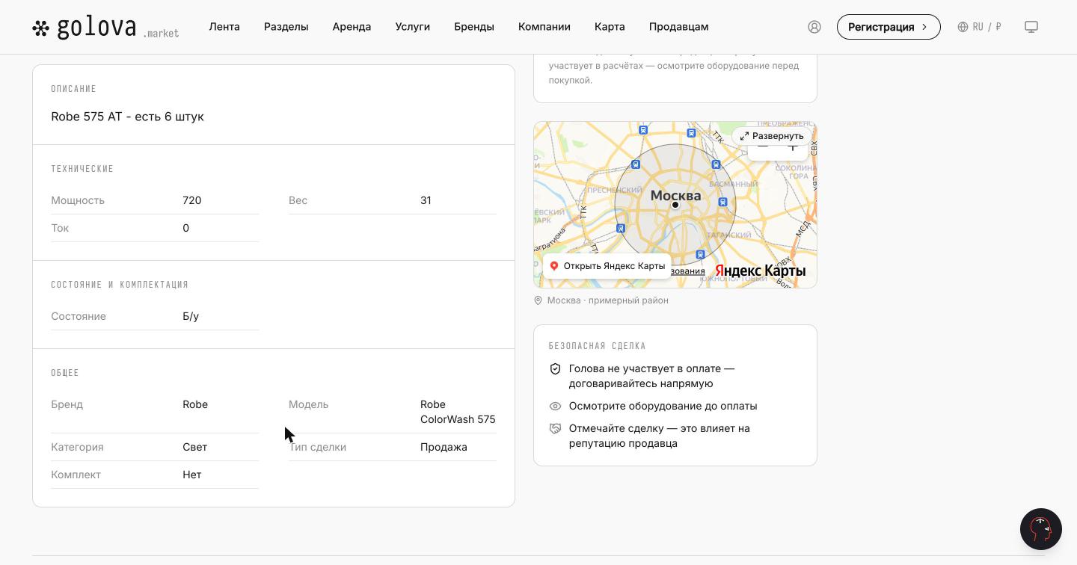Open the Лента menu item
The image size is (1077, 565).
[224, 27]
